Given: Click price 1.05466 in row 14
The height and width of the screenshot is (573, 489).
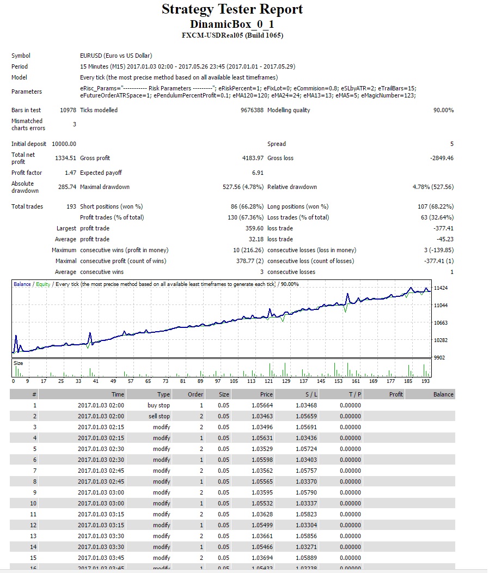Looking at the screenshot, I should click(x=262, y=547).
